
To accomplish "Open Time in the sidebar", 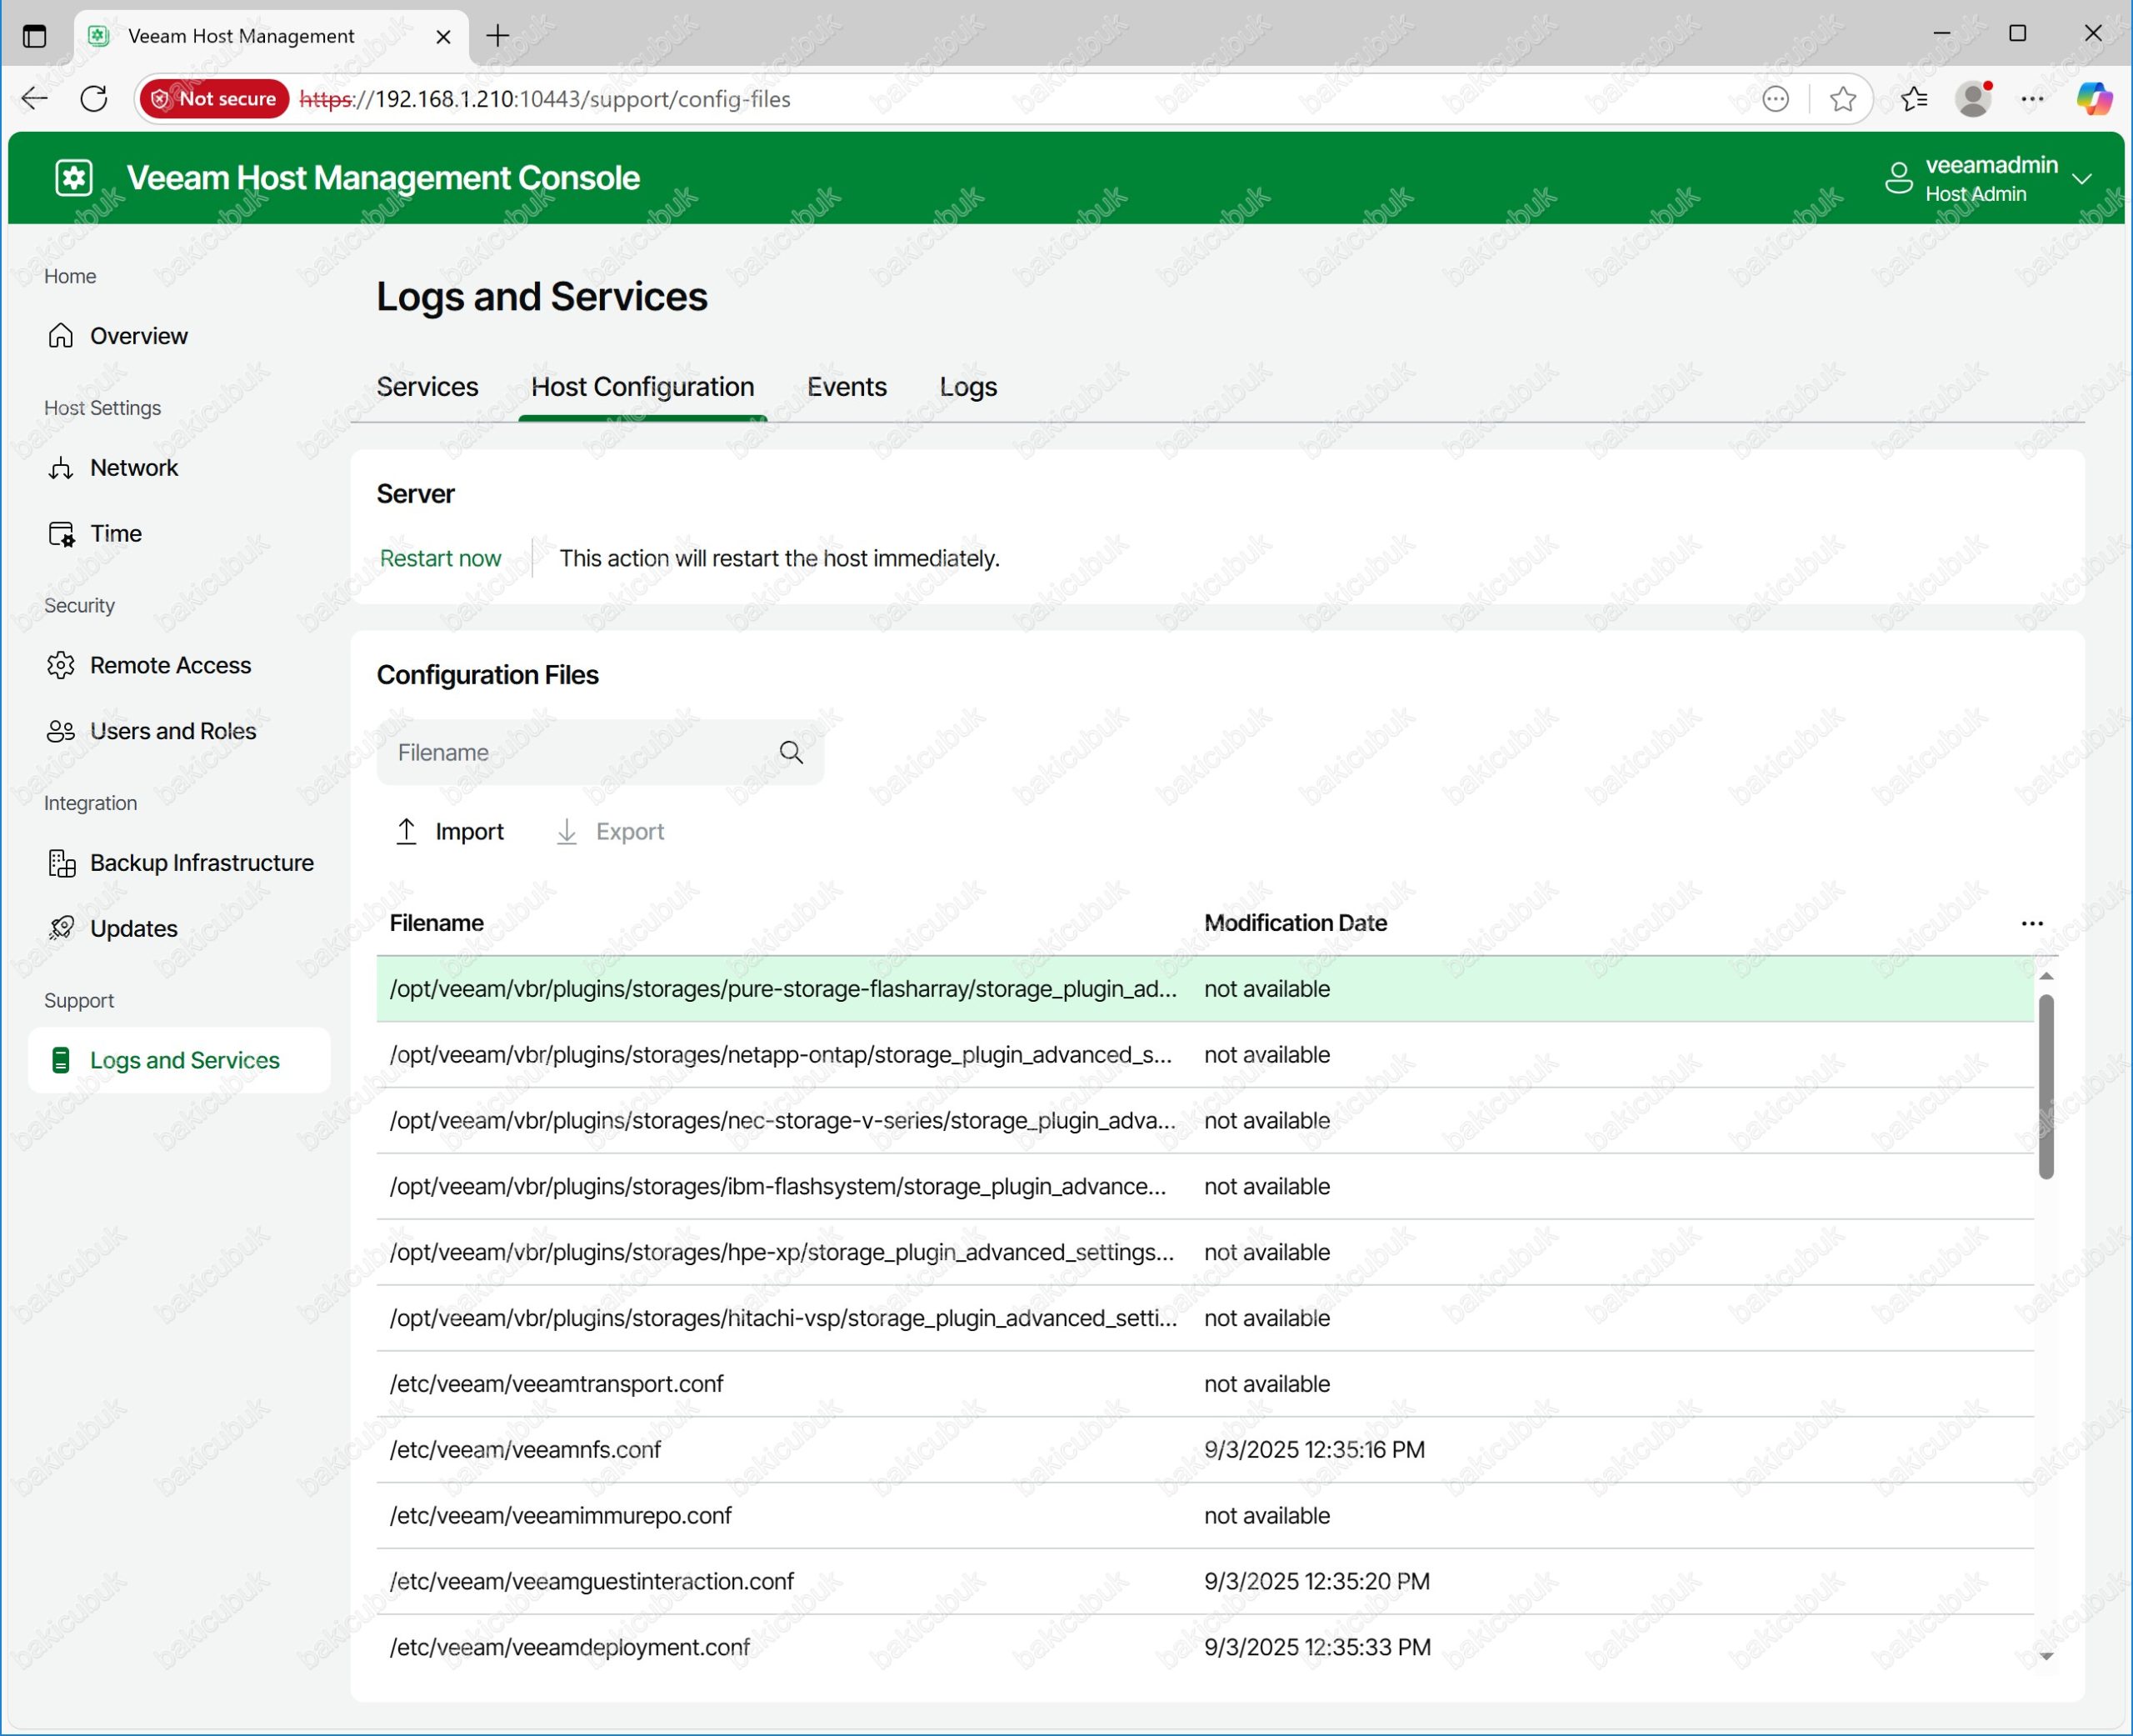I will tap(180, 533).
